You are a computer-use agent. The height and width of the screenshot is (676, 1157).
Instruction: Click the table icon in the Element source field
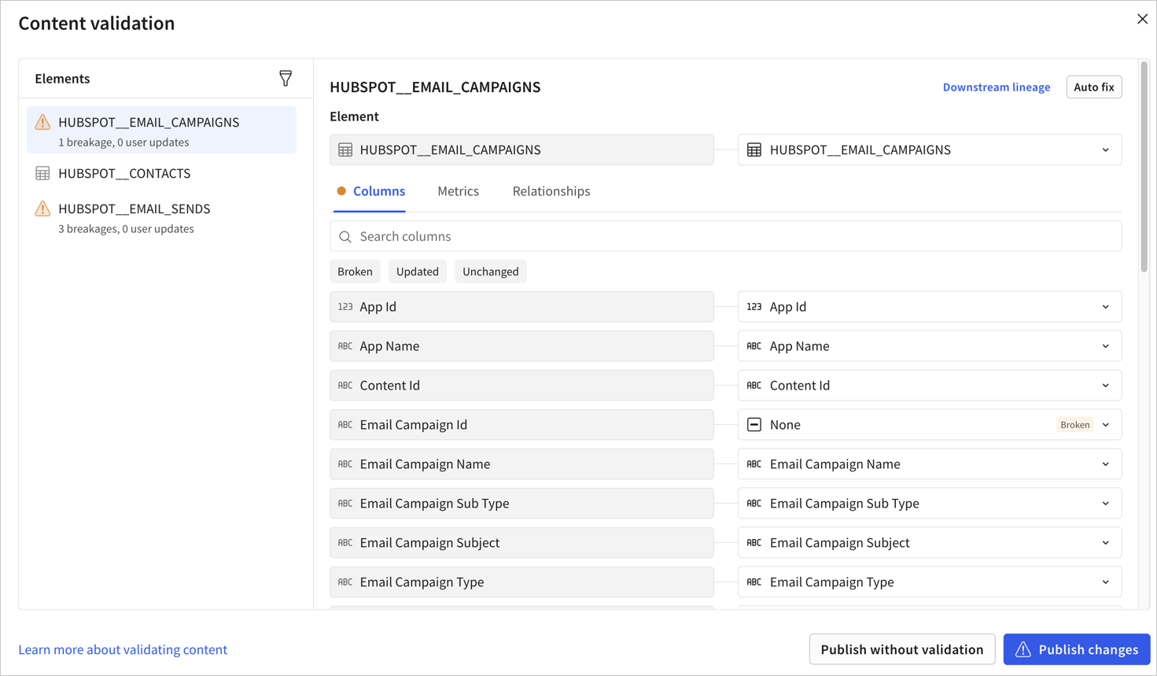[345, 150]
